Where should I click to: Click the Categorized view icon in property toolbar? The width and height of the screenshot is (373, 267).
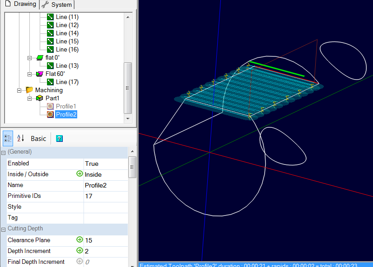[x=8, y=138]
